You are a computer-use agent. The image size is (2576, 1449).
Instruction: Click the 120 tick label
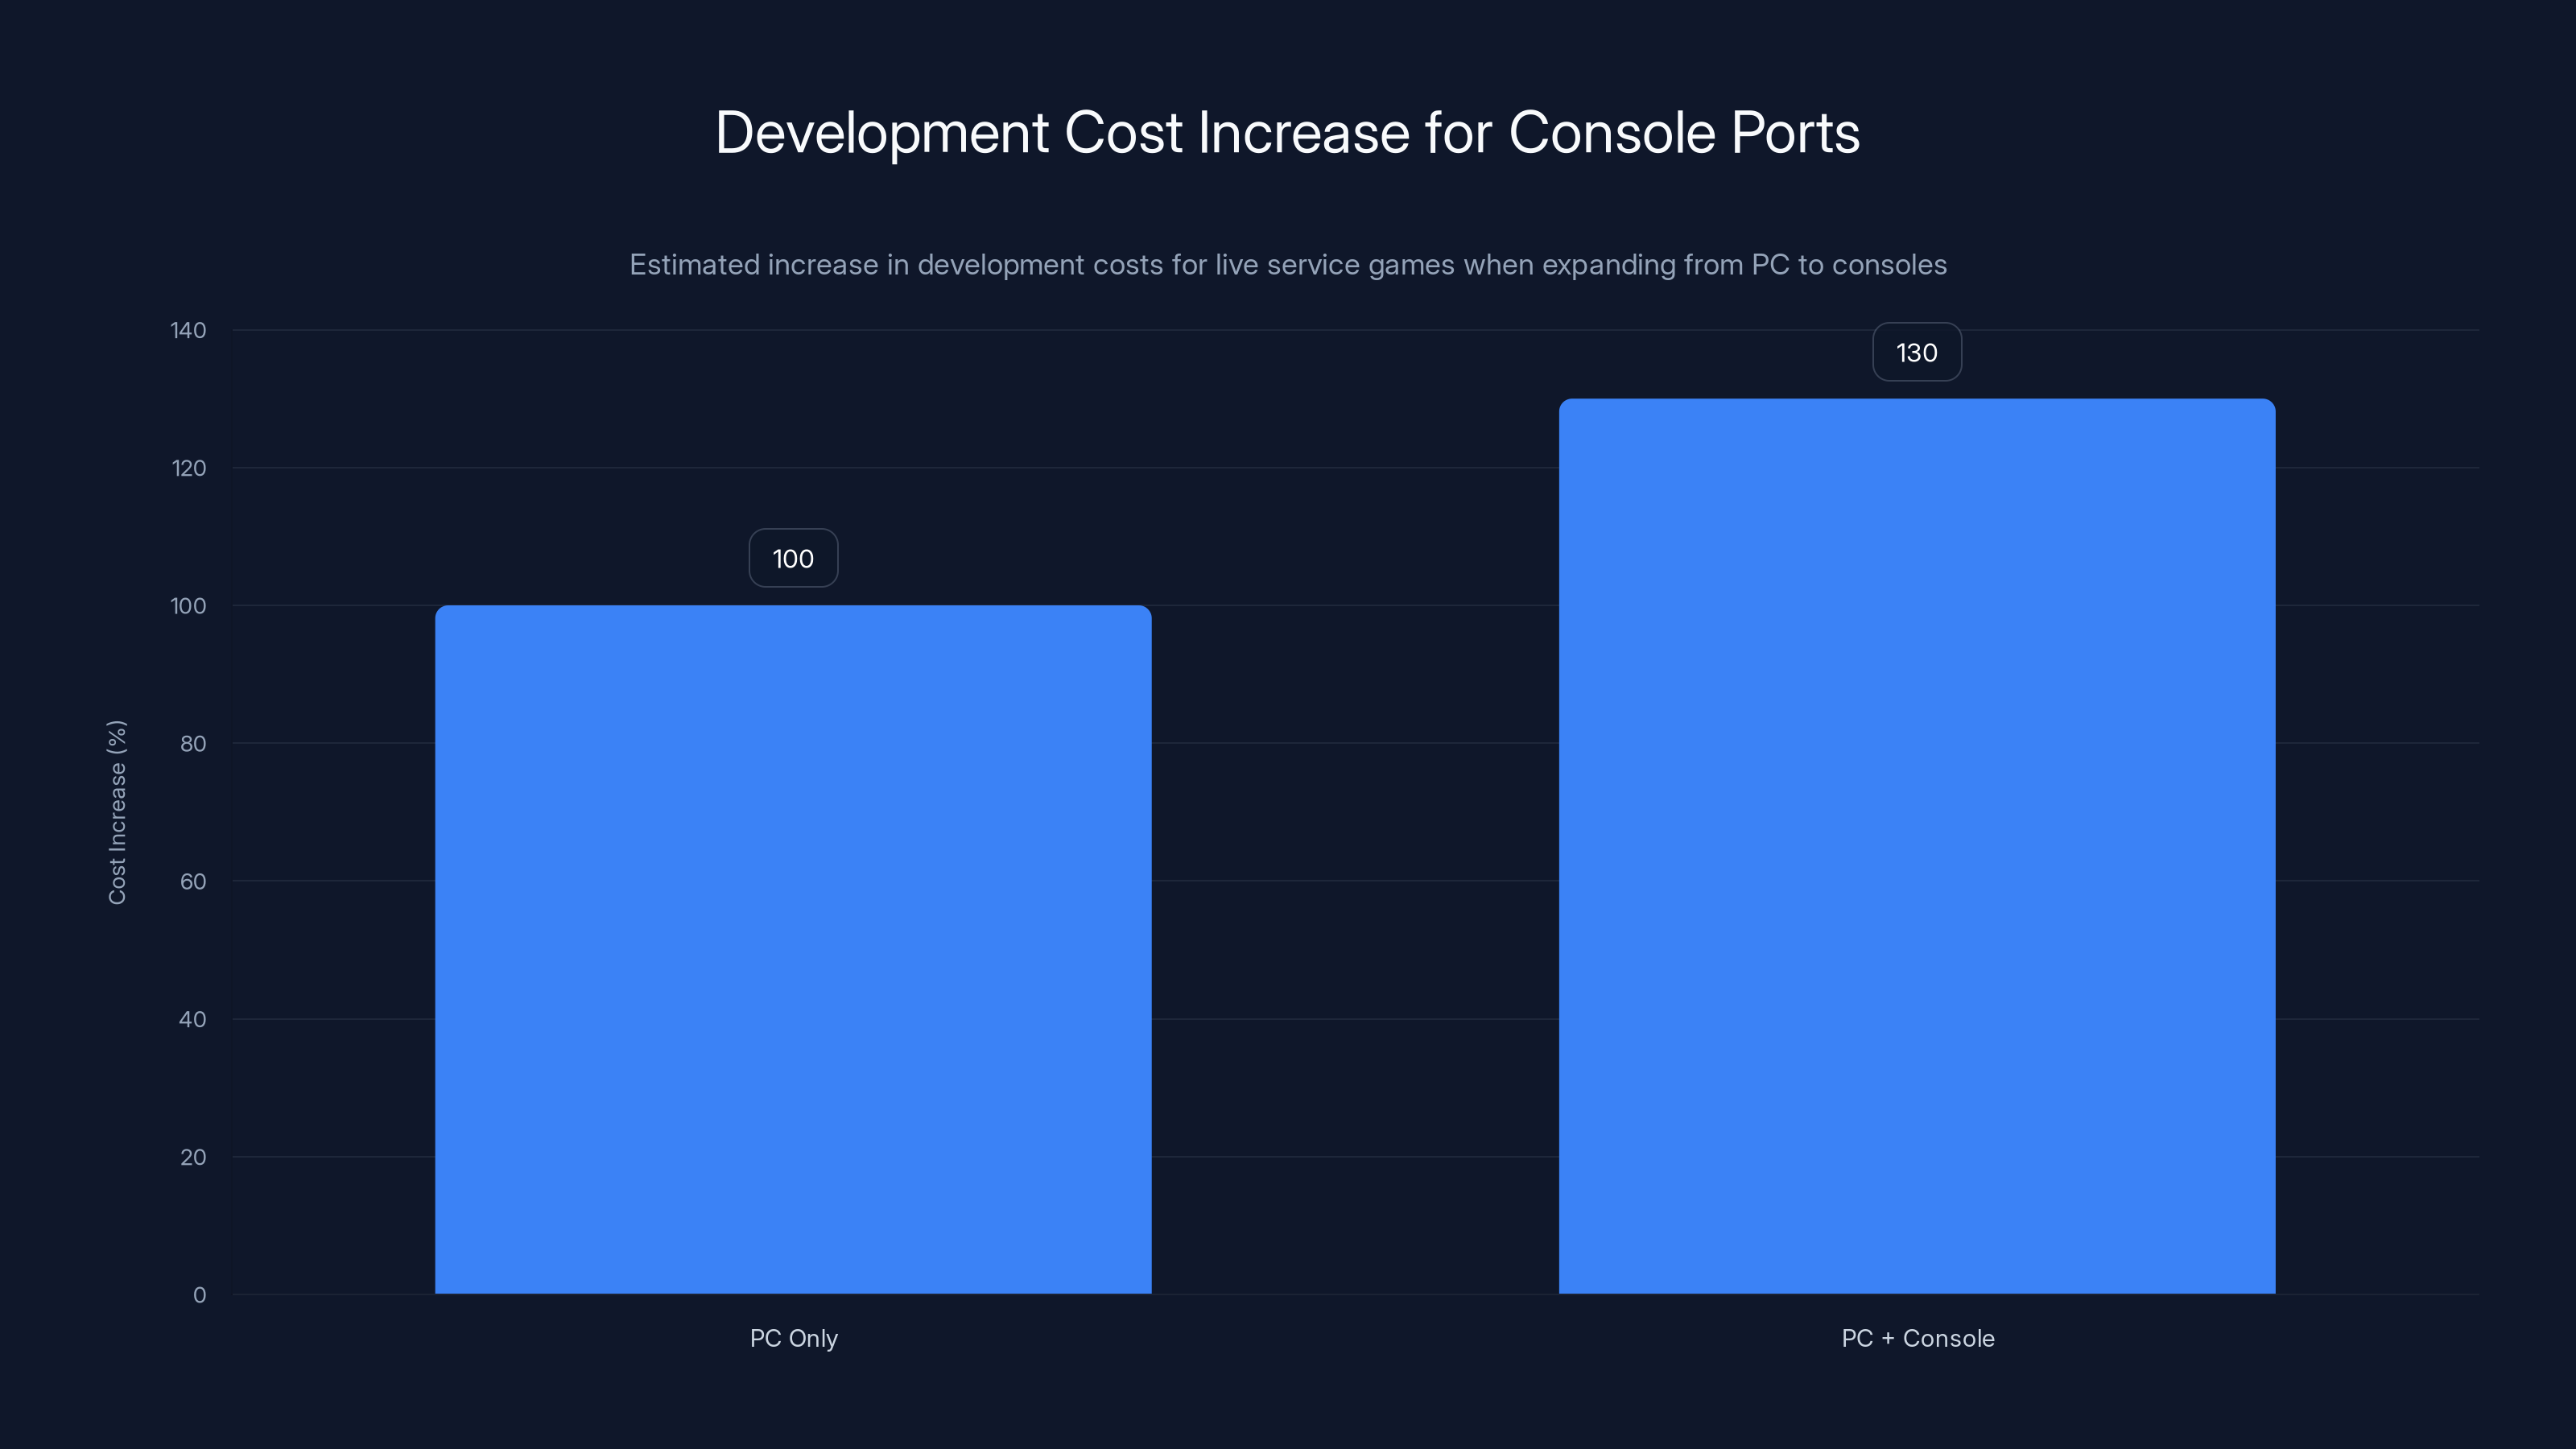(191, 468)
